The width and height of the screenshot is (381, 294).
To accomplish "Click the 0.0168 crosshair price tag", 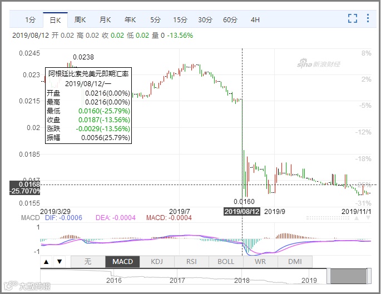I will tap(25, 188).
